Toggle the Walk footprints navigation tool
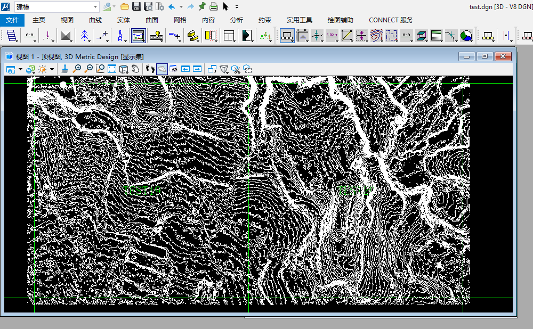The height and width of the screenshot is (329, 533). pos(150,69)
